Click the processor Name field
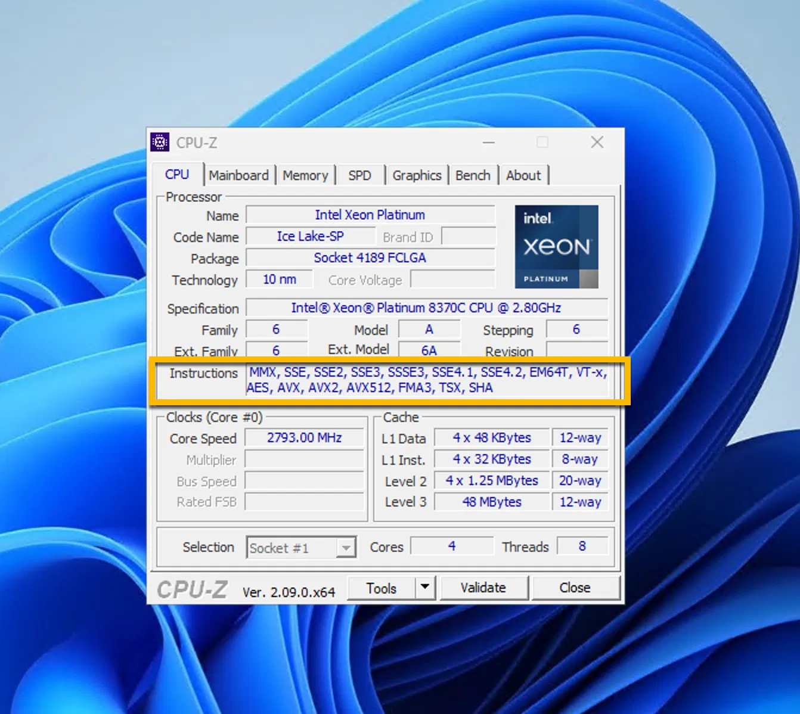Viewport: 800px width, 714px height. [370, 215]
